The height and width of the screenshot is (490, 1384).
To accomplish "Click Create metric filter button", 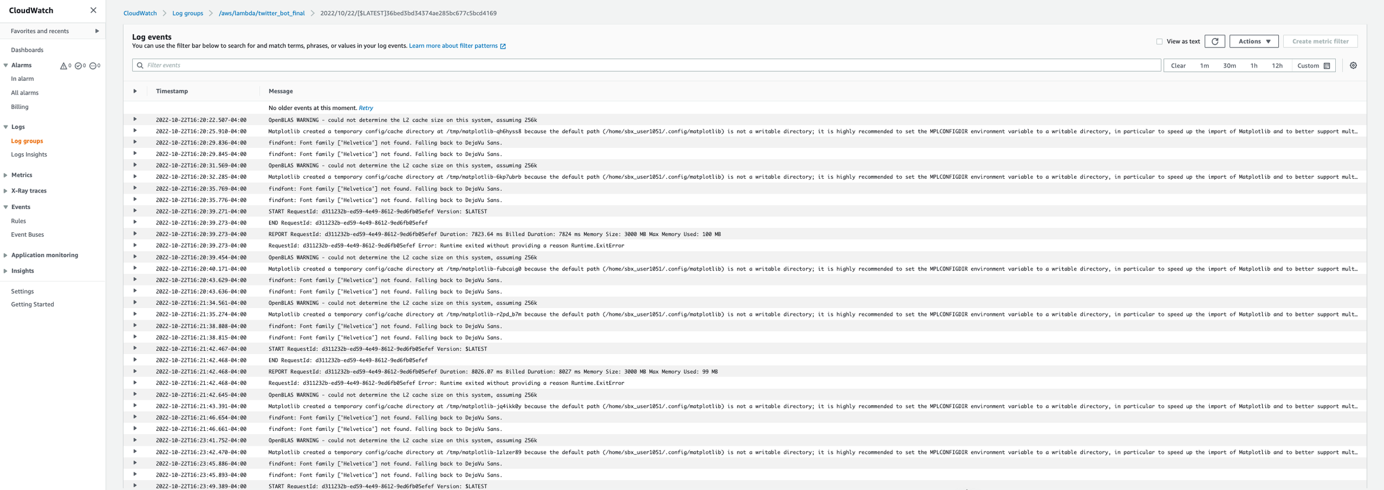I will pos(1320,41).
